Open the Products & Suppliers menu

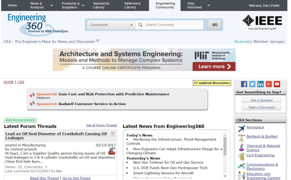[71, 5]
